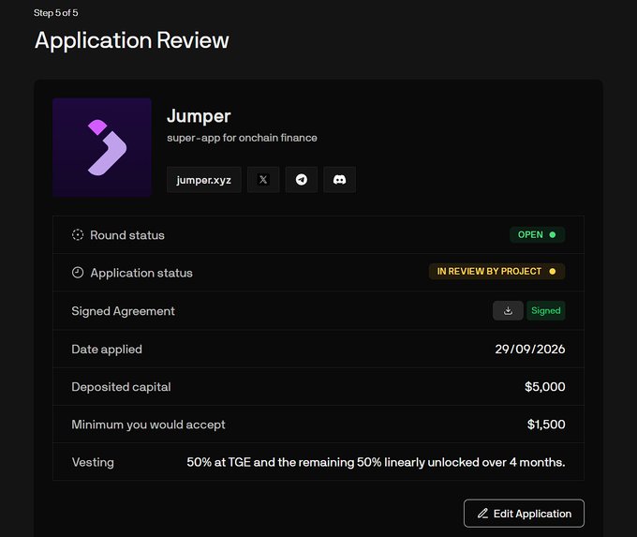This screenshot has width=637, height=537.
Task: Select the vesting terms description text
Action: tap(376, 462)
